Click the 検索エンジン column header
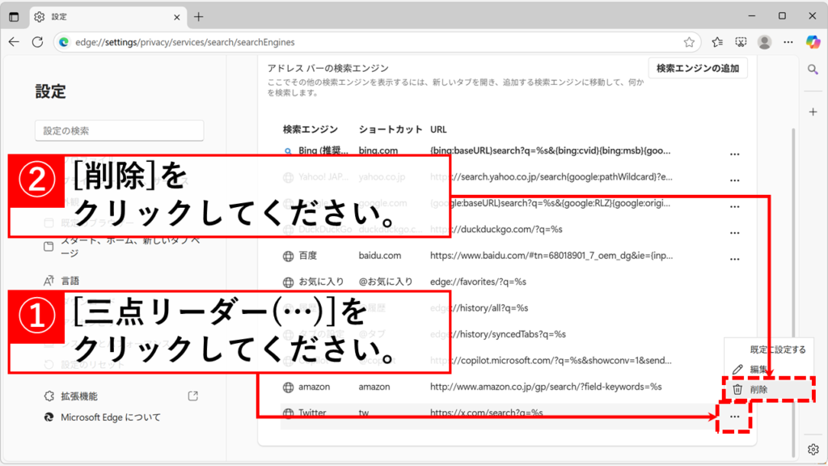Screen dimensions: 828x466 coord(310,129)
